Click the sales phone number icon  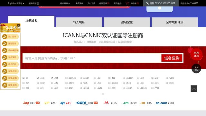pos(147,3)
